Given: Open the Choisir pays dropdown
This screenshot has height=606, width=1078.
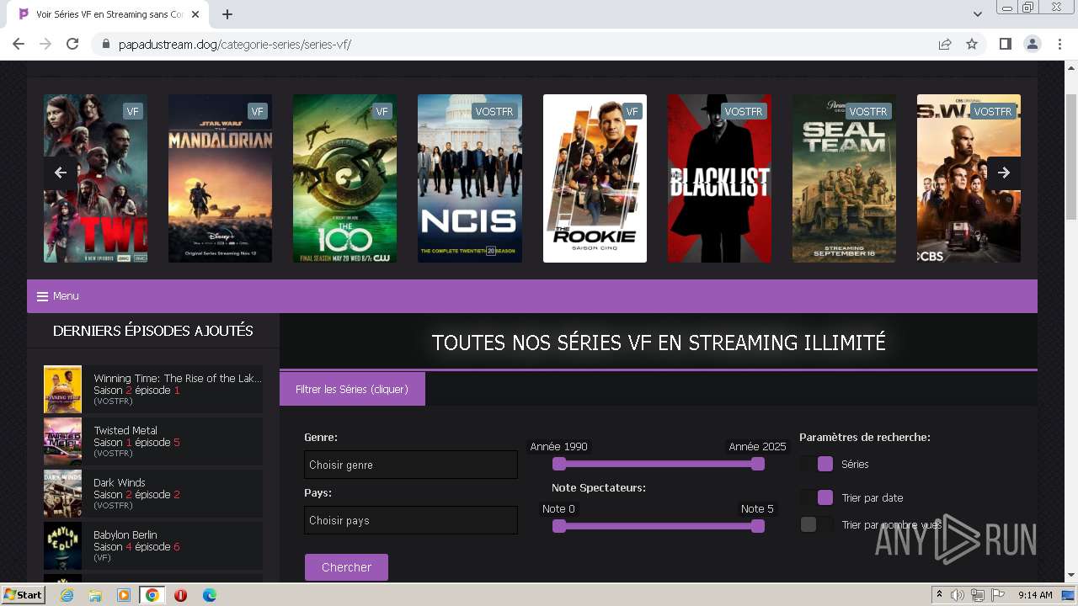Looking at the screenshot, I should [x=411, y=520].
